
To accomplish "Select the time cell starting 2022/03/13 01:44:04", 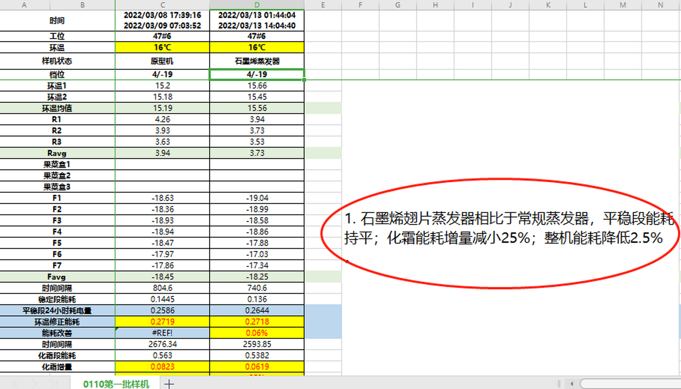I will point(257,20).
